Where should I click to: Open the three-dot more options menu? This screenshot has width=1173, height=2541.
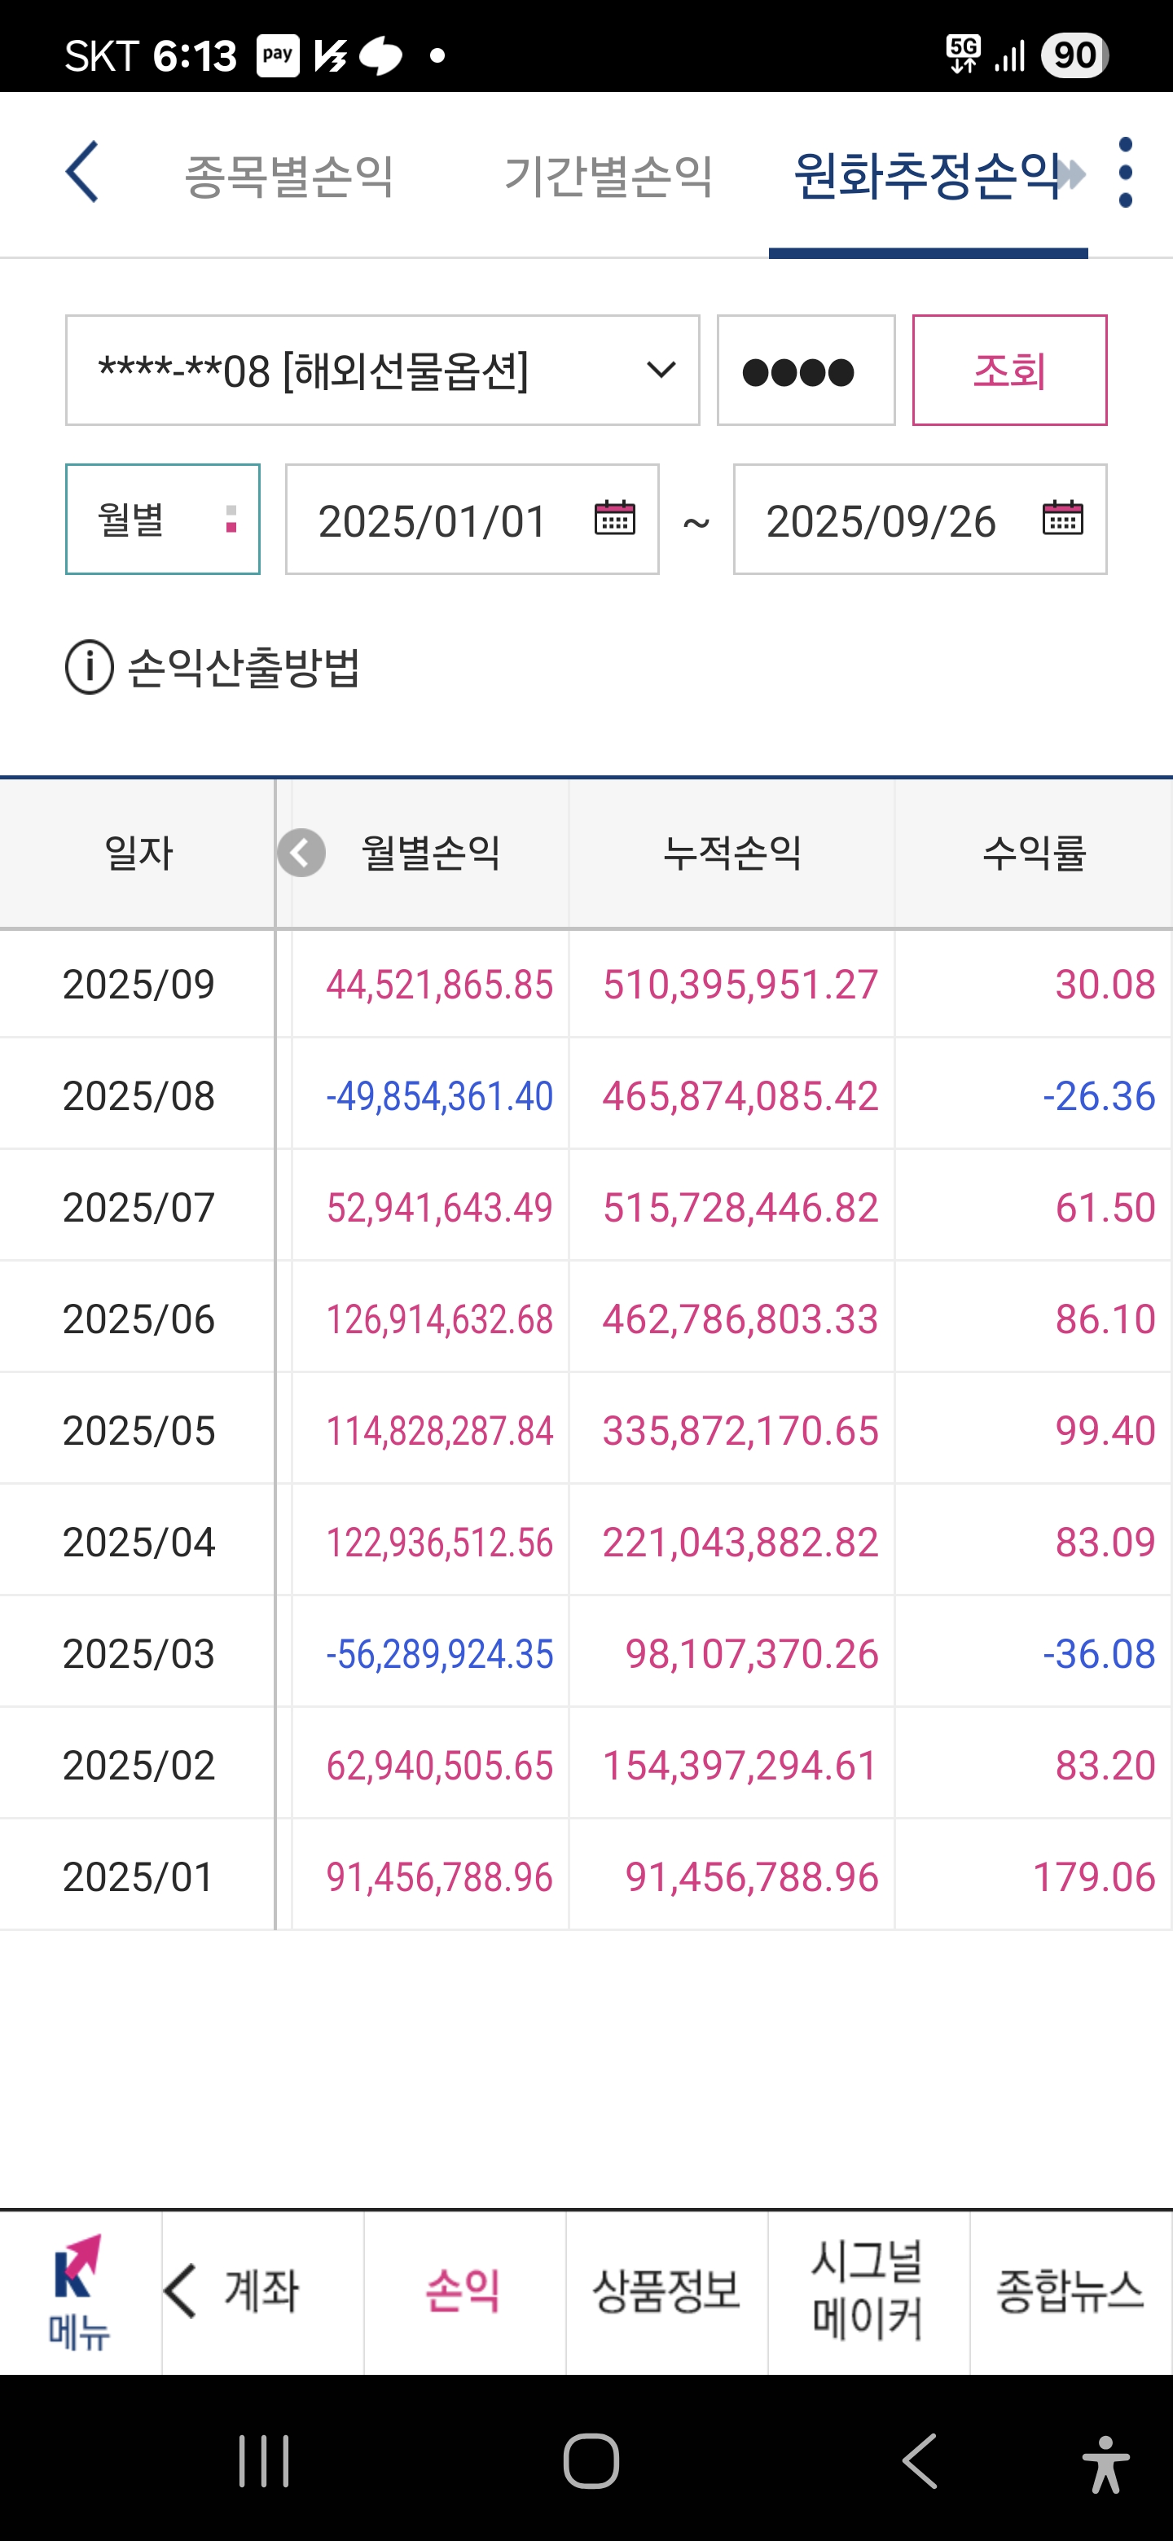(1125, 173)
